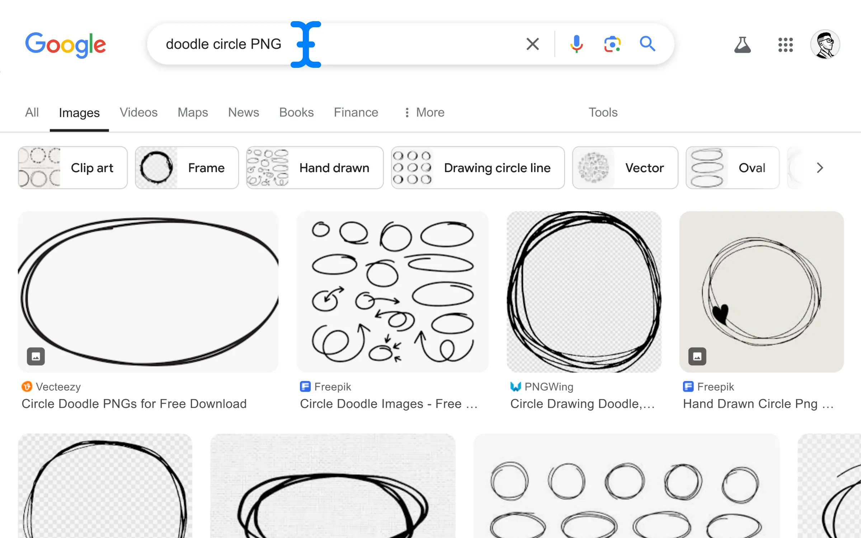Select the Hand drawn filter chip

[x=315, y=168]
